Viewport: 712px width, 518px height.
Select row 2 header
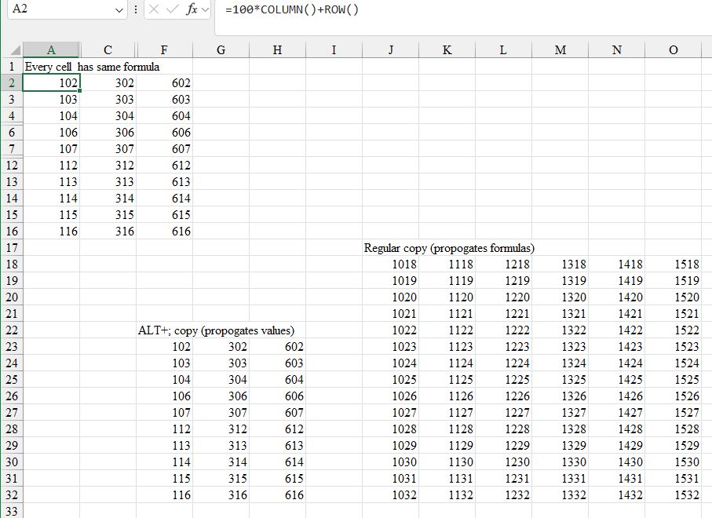(12, 82)
